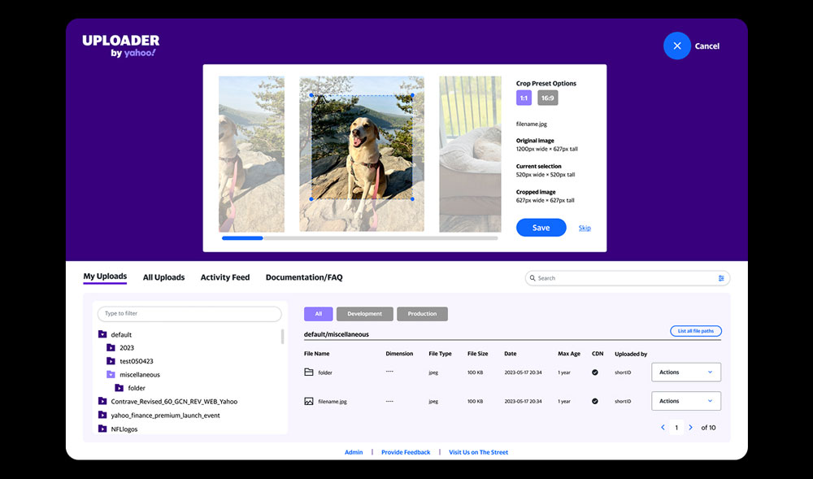Open Actions dropdown for filename.jpg row
Screen dimensions: 813x479
click(686, 401)
